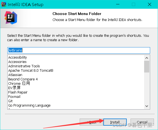Select Go Programming Language entry
The image size is (158, 130).
point(29,105)
